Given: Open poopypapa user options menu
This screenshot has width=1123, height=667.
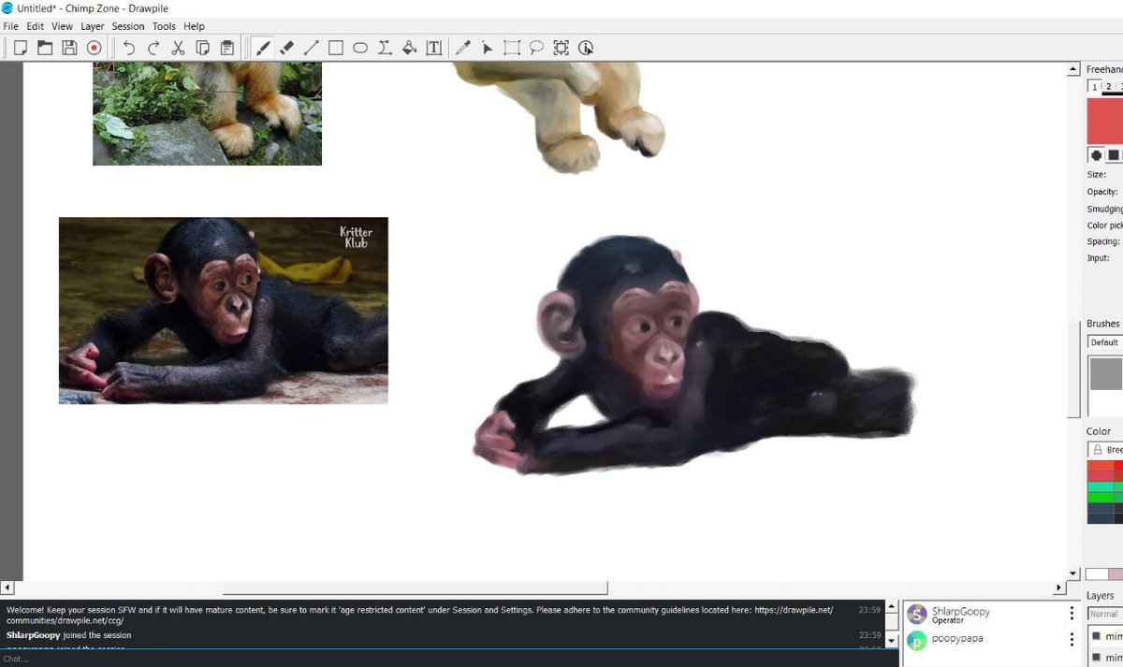Looking at the screenshot, I should tap(1072, 640).
